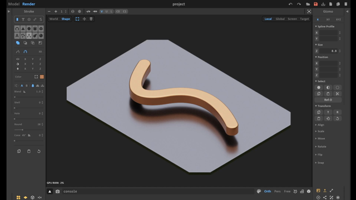The height and width of the screenshot is (200, 356).
Task: Expand the Move section
Action: 320,138
